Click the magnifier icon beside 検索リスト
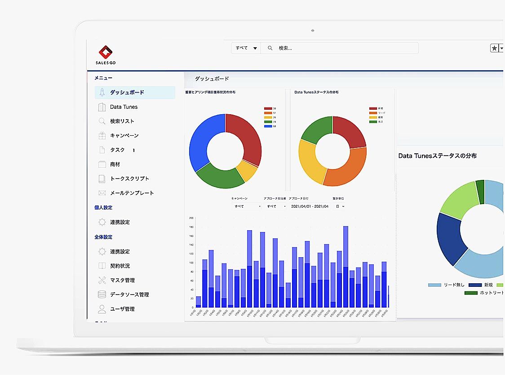Image resolution: width=505 pixels, height=375 pixels. pyautogui.click(x=102, y=121)
